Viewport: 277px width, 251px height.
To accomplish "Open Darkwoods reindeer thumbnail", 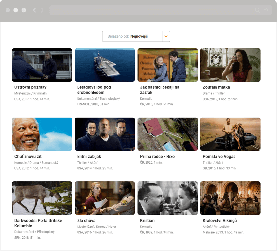I will tap(42, 198).
